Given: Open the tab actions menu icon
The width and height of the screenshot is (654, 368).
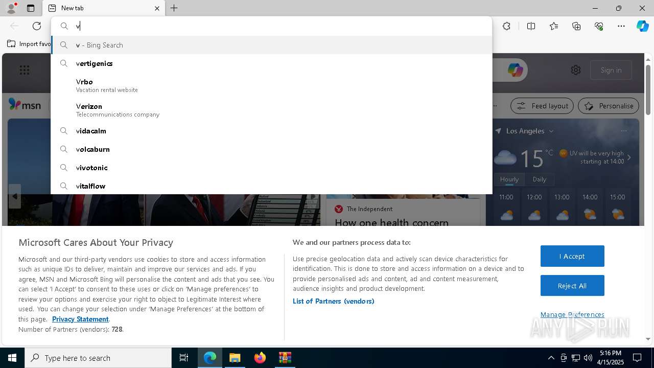Looking at the screenshot, I should point(31,8).
